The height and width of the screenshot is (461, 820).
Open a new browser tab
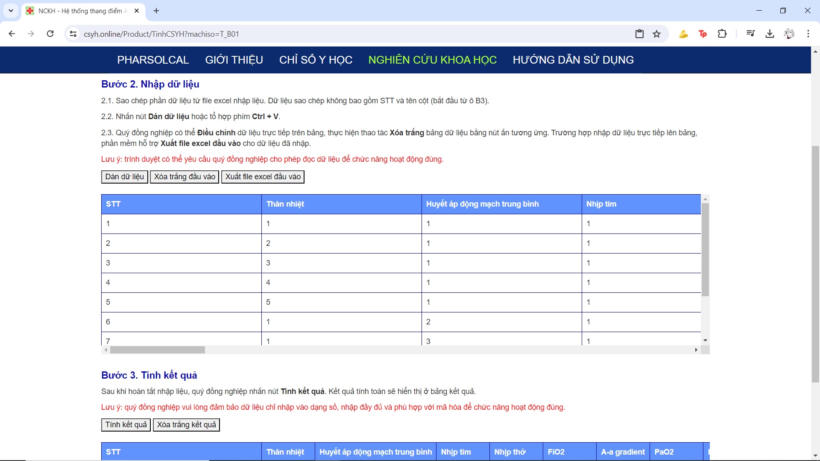(156, 11)
